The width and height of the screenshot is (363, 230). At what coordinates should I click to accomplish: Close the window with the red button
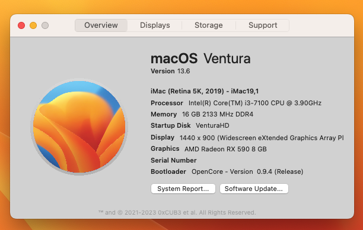point(21,25)
